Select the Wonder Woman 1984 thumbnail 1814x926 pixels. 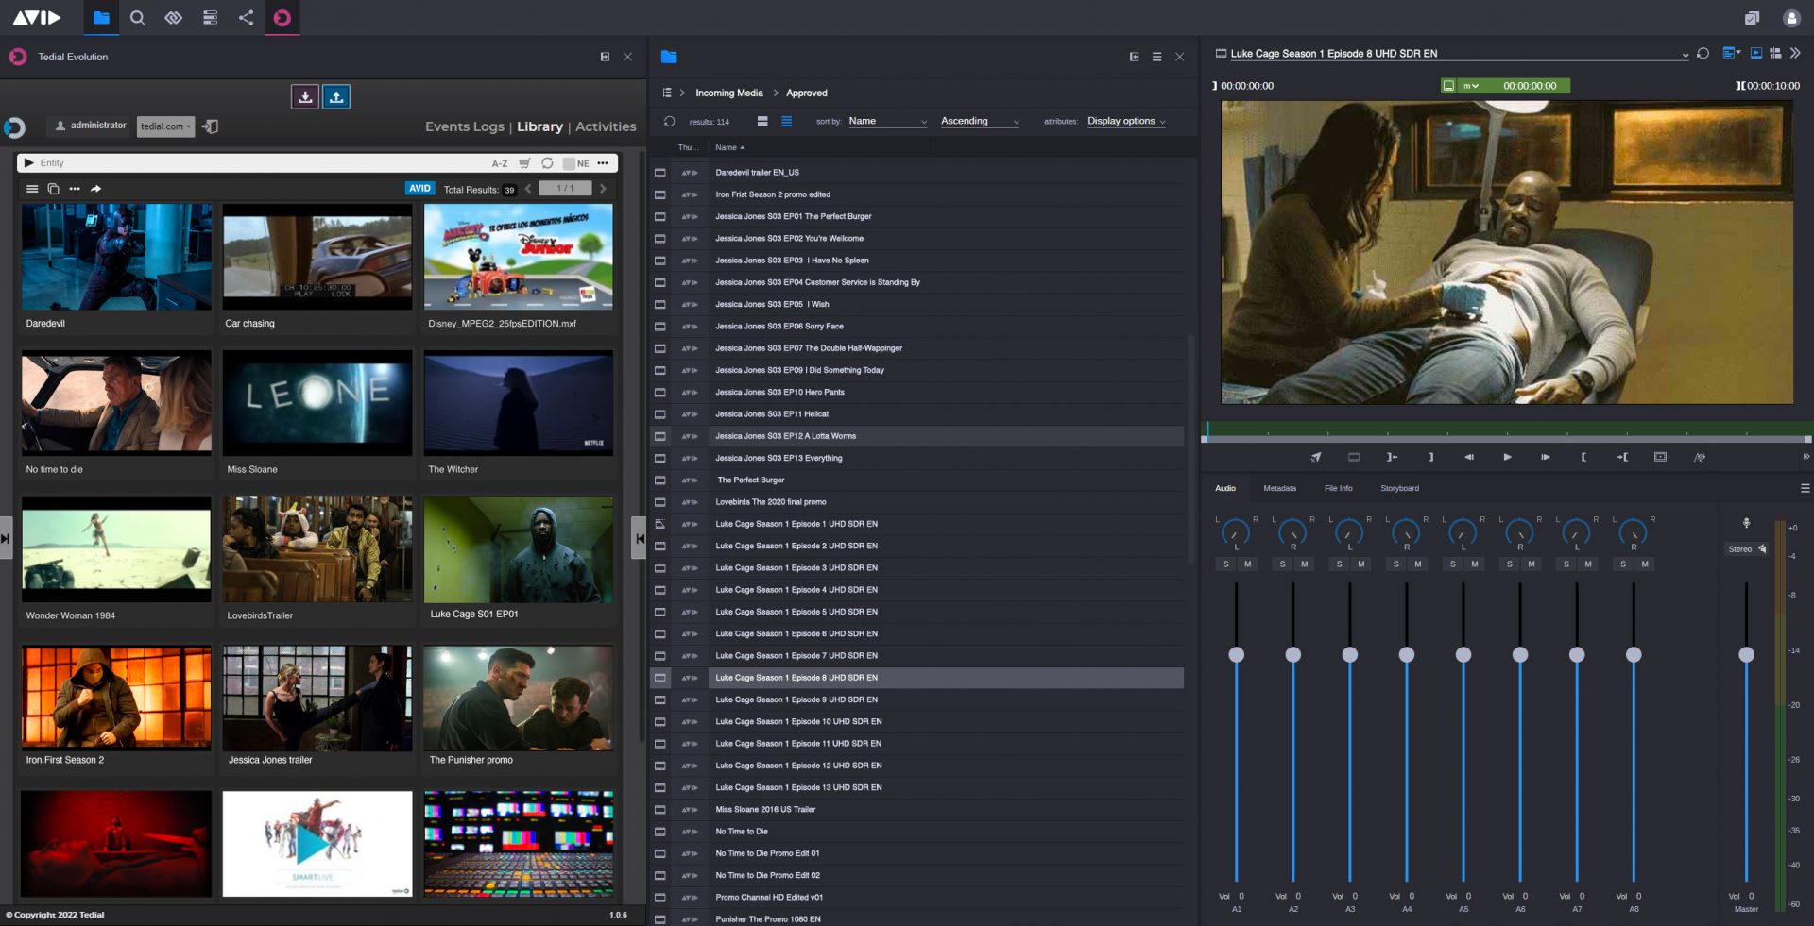pos(116,549)
